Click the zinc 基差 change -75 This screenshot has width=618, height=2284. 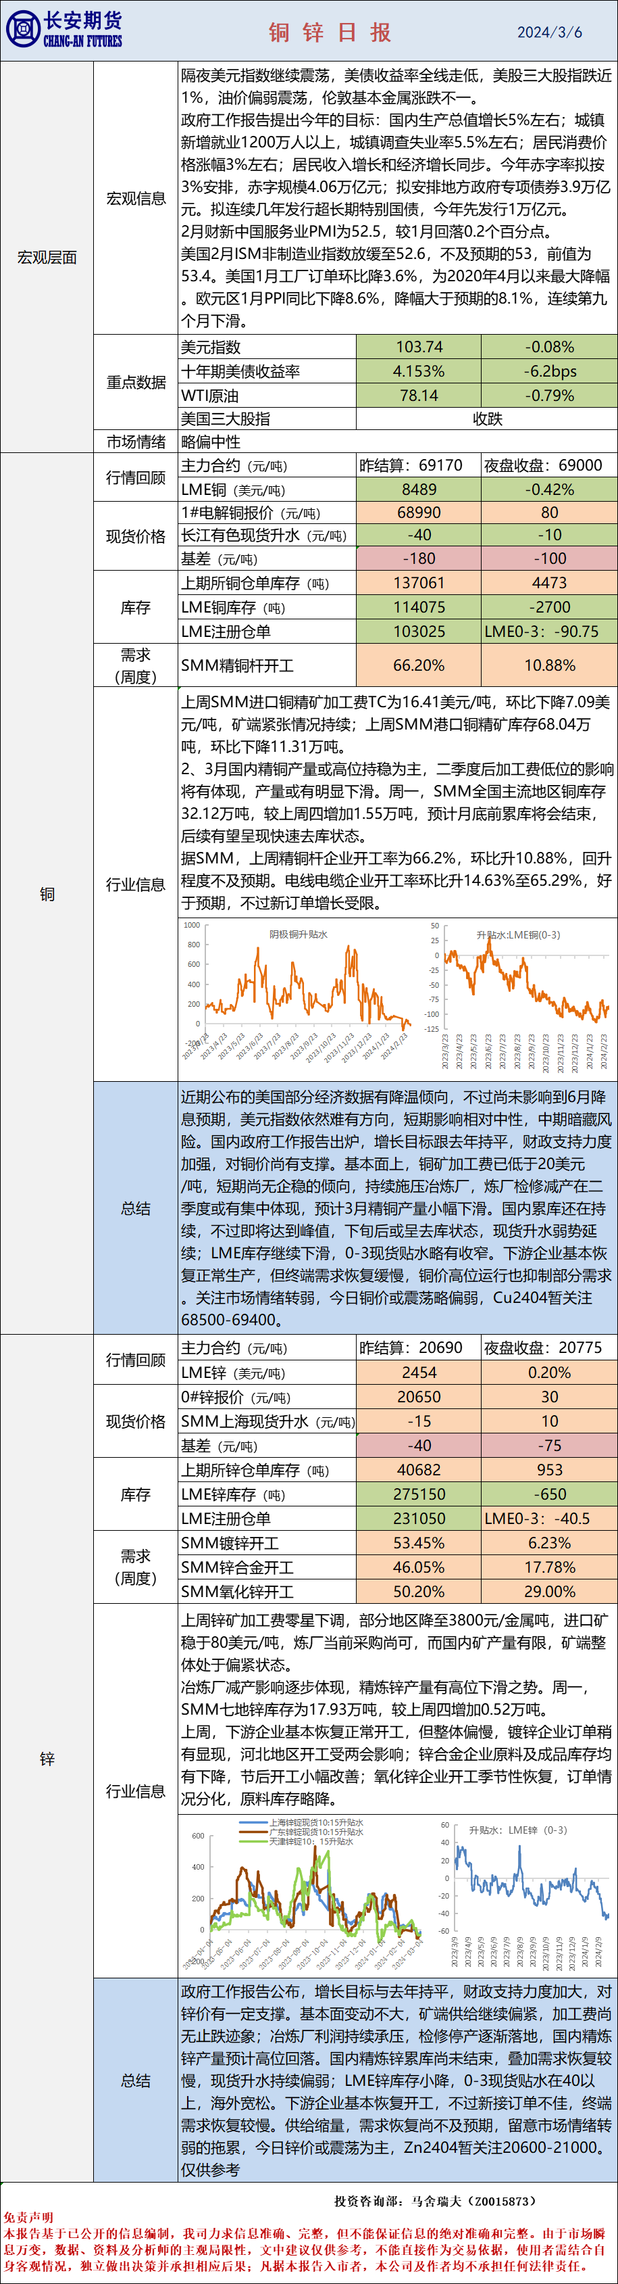[x=549, y=1444]
